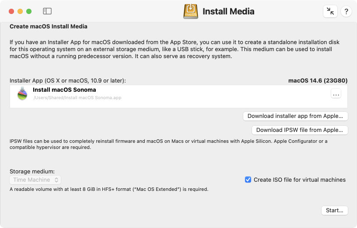Click Download IPSW file from Apple
The width and height of the screenshot is (357, 228).
click(300, 130)
